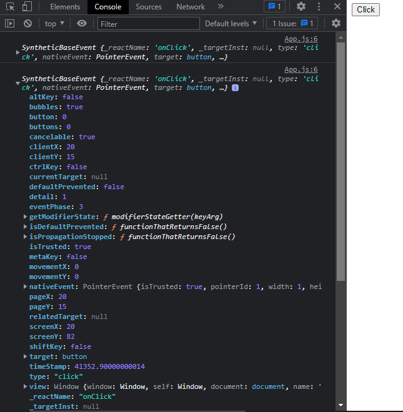Image resolution: width=403 pixels, height=412 pixels.
Task: Focus the console Filter input field
Action: pyautogui.click(x=148, y=24)
